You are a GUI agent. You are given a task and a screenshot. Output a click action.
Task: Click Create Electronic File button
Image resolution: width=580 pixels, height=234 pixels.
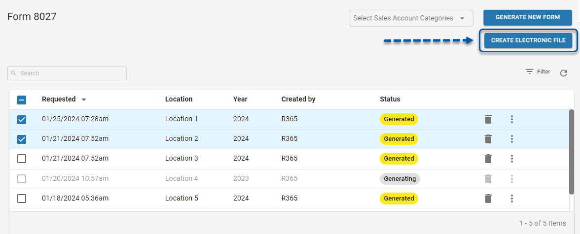coord(528,40)
